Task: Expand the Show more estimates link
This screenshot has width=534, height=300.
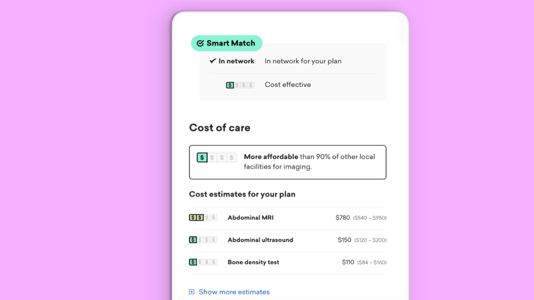Action: pos(234,292)
